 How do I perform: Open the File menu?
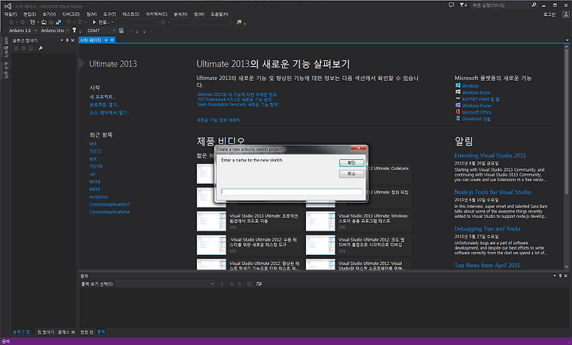coord(10,14)
